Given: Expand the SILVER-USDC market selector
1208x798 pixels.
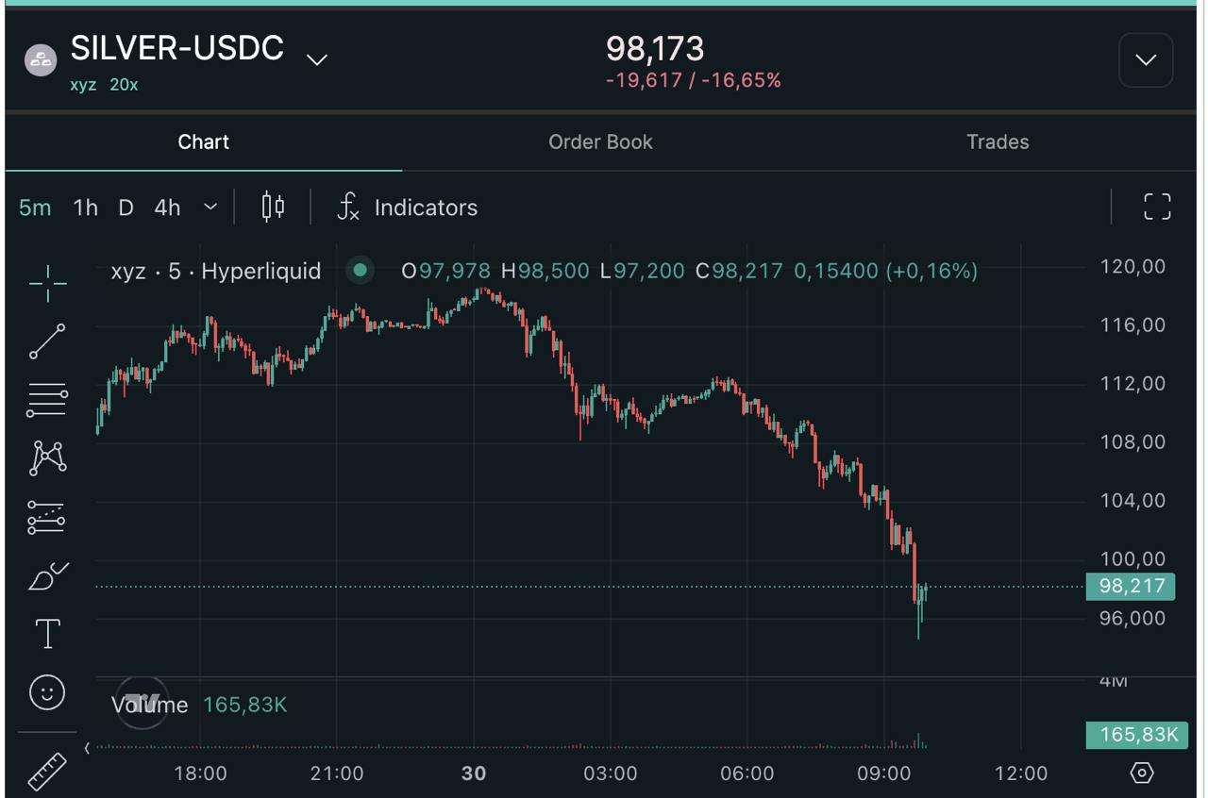Looking at the screenshot, I should 317,59.
